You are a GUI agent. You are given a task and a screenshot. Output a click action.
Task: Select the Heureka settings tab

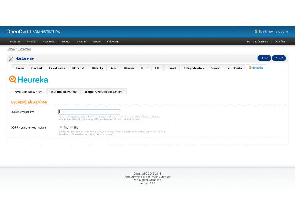256,68
